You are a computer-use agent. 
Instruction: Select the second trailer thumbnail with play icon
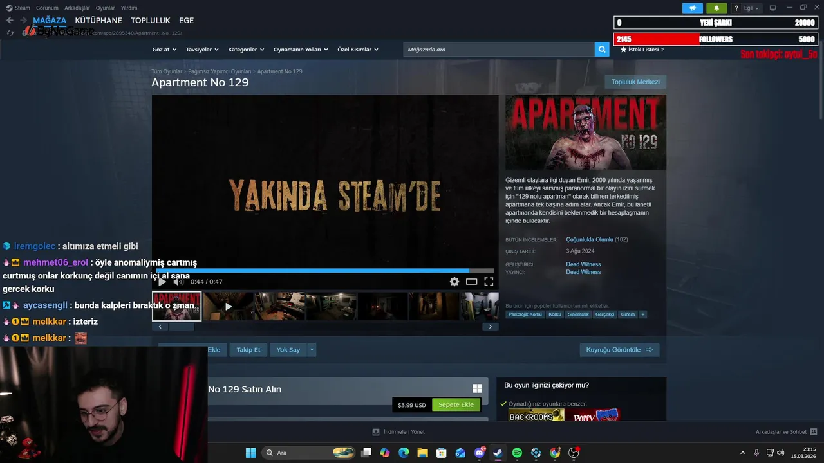(228, 307)
